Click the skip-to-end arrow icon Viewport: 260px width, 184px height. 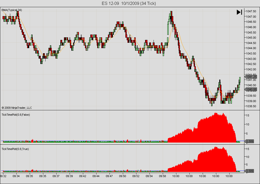(239, 12)
